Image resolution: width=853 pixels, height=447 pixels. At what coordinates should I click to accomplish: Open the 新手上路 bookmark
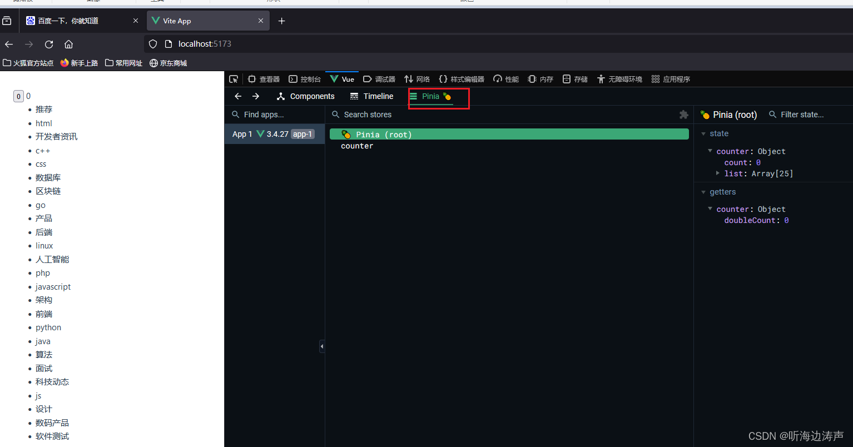pos(79,63)
